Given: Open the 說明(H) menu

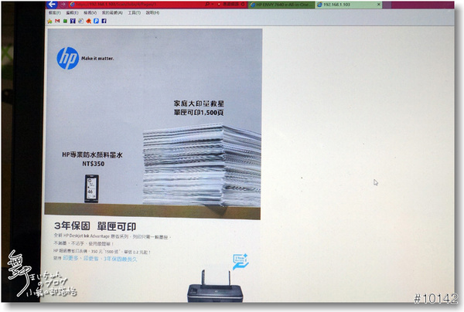Looking at the screenshot, I should (x=152, y=12).
